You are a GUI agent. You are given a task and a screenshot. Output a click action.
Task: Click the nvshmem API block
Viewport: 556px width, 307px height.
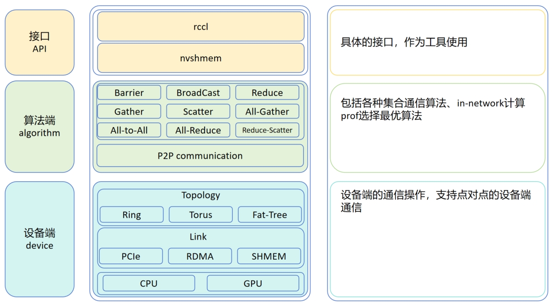click(x=201, y=58)
